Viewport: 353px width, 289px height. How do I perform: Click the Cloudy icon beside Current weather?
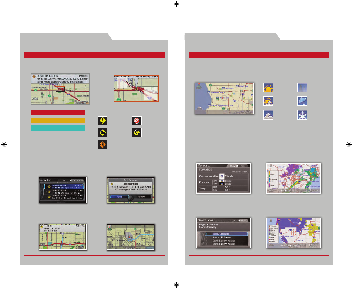(222, 176)
